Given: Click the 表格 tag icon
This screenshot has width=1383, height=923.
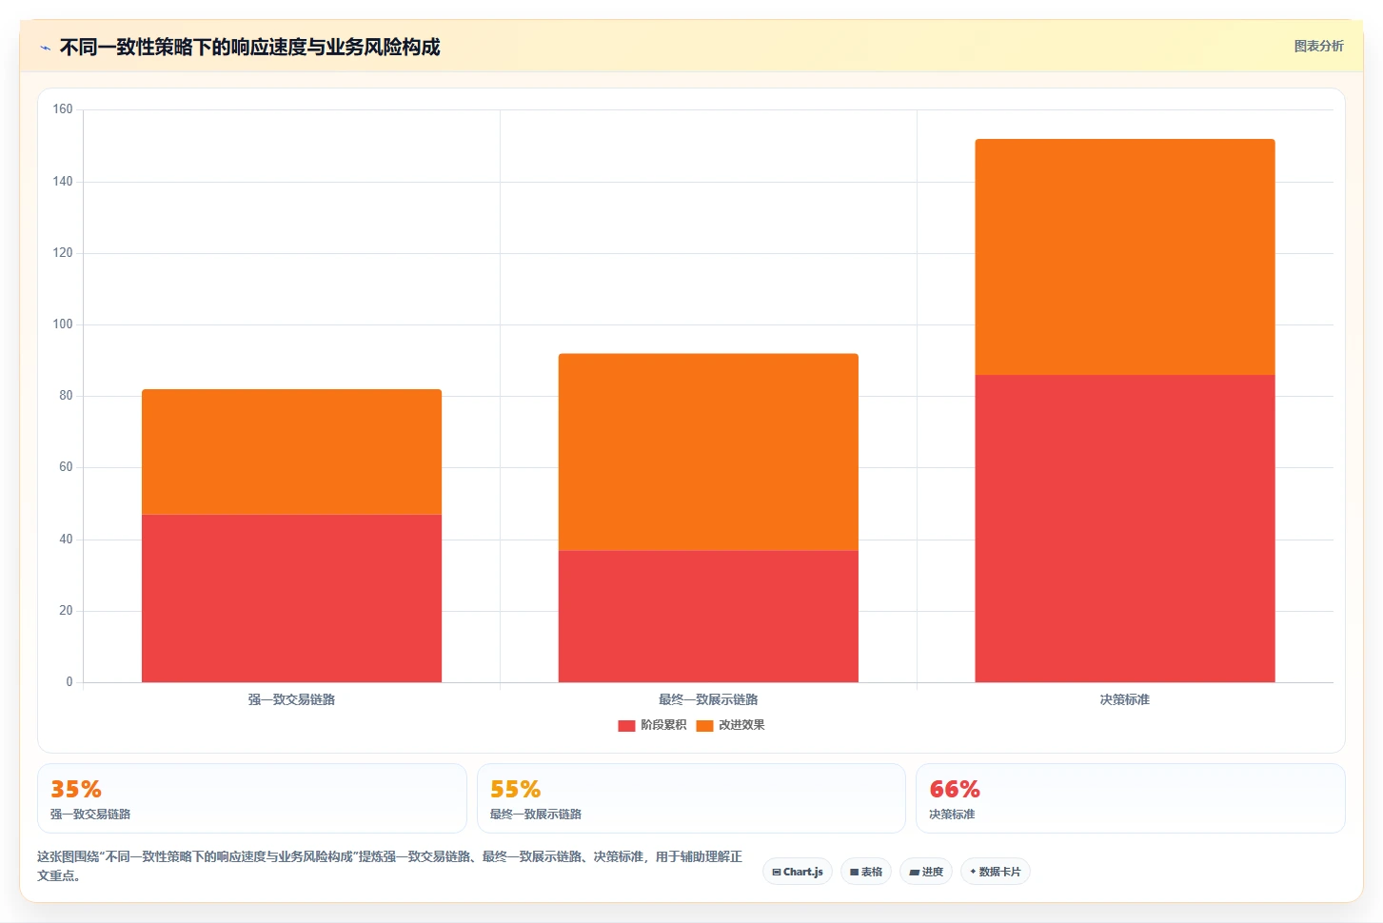Looking at the screenshot, I should click(855, 872).
